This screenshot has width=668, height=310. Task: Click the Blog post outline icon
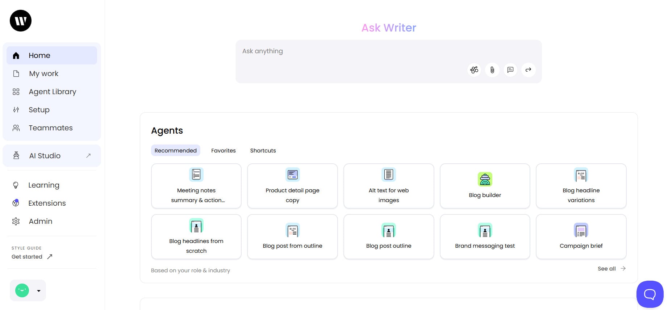389,230
